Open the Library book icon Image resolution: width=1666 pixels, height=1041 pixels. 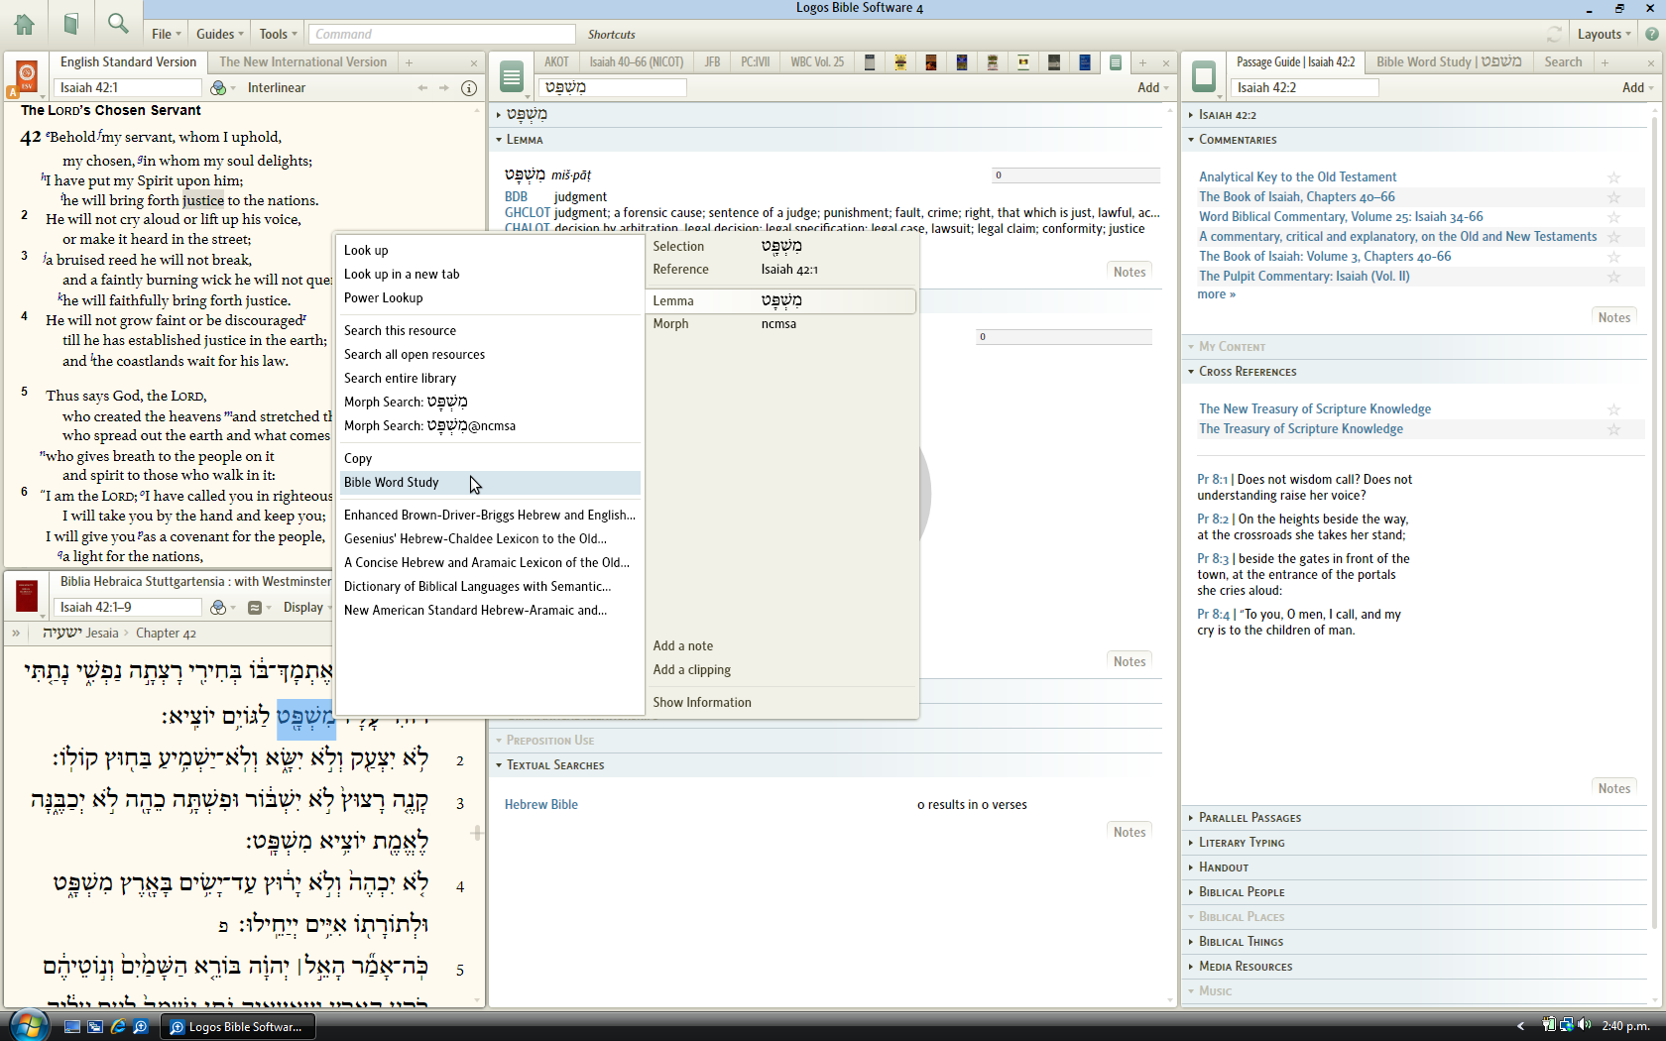pyautogui.click(x=70, y=24)
